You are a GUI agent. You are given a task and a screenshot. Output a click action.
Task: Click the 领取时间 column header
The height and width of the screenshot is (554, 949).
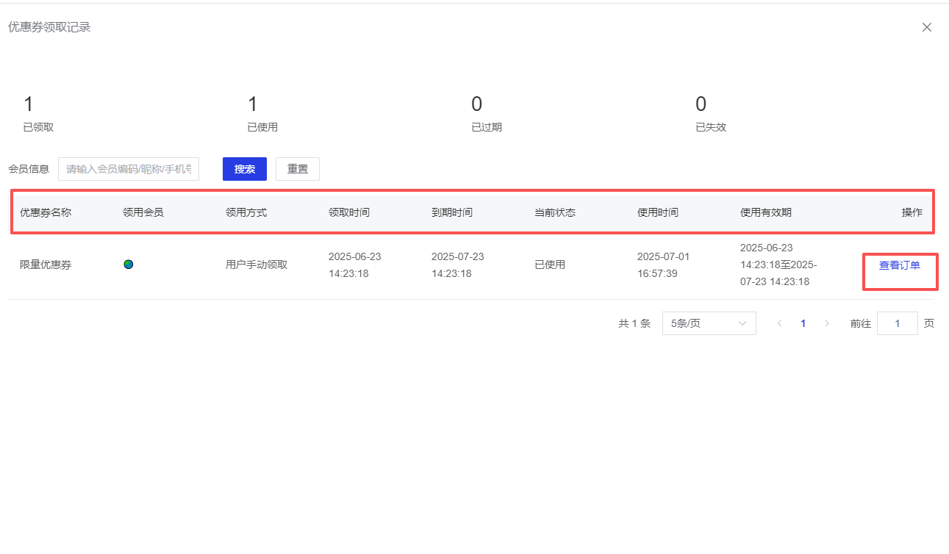pos(349,212)
